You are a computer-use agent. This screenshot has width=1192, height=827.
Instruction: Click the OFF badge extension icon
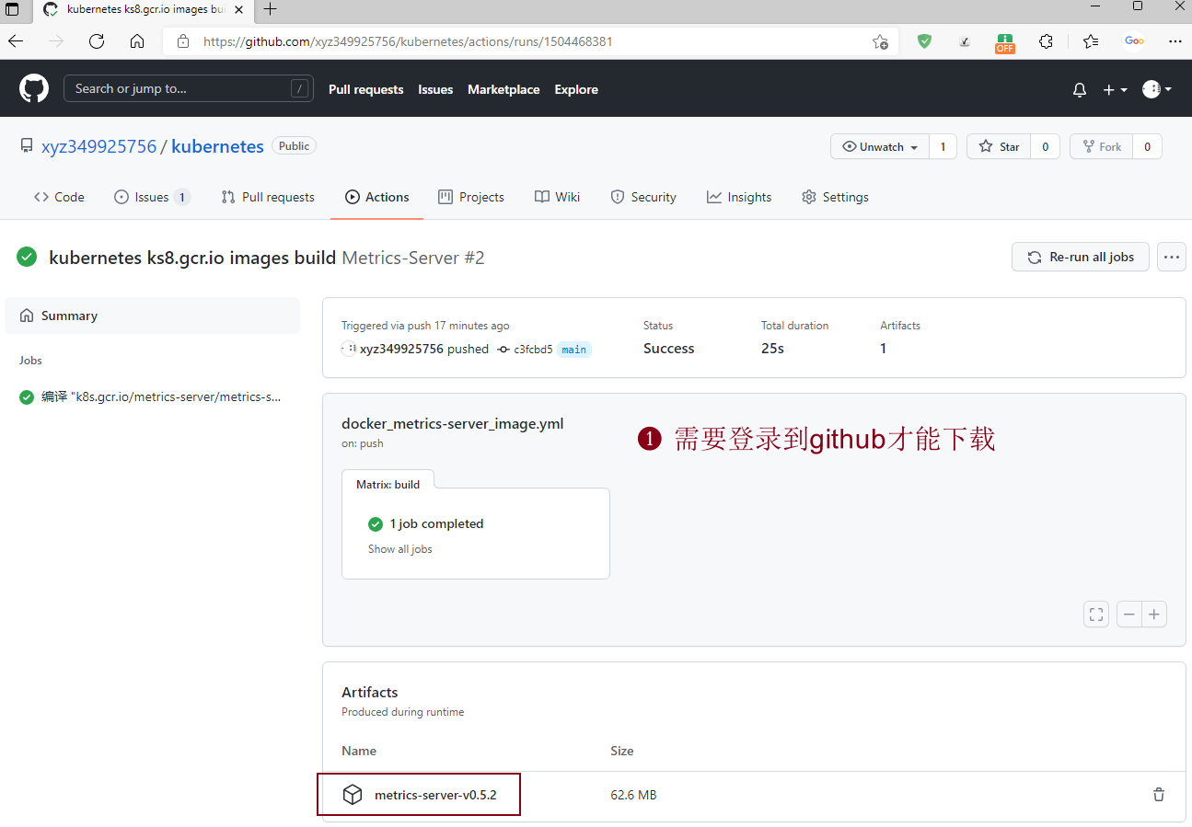[x=1004, y=42]
